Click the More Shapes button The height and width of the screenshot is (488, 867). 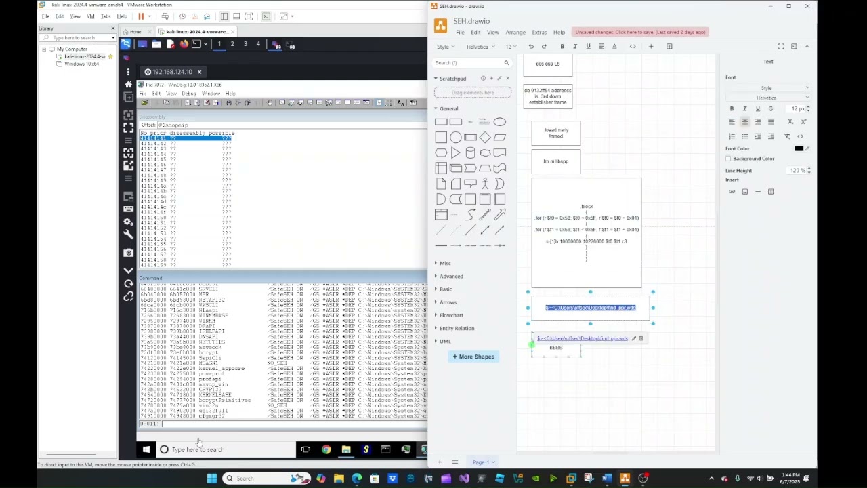473,357
